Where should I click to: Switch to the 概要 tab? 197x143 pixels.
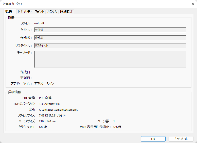[10, 11]
